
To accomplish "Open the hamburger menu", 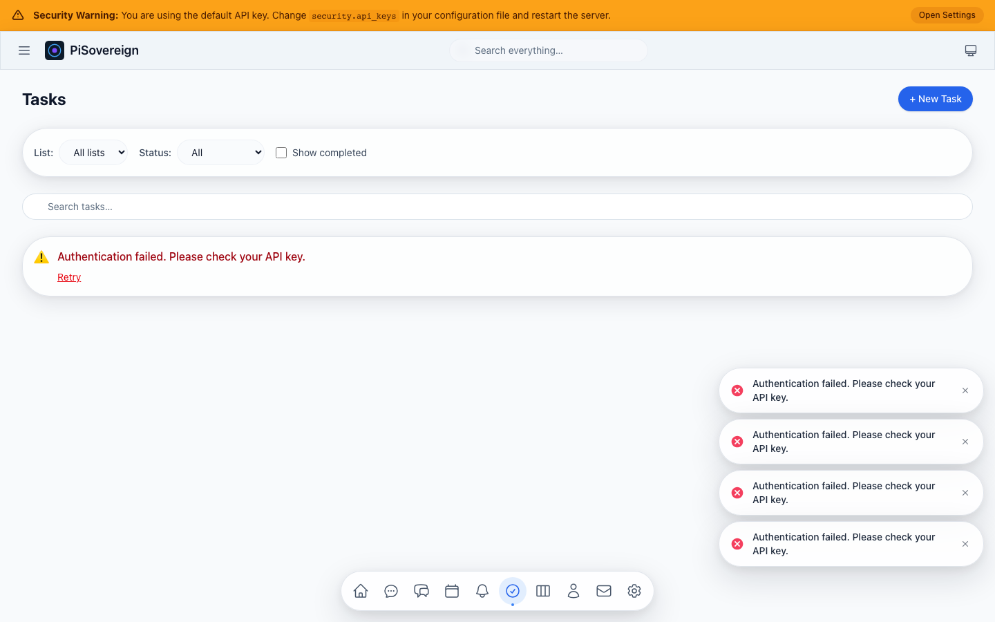I will (x=24, y=50).
